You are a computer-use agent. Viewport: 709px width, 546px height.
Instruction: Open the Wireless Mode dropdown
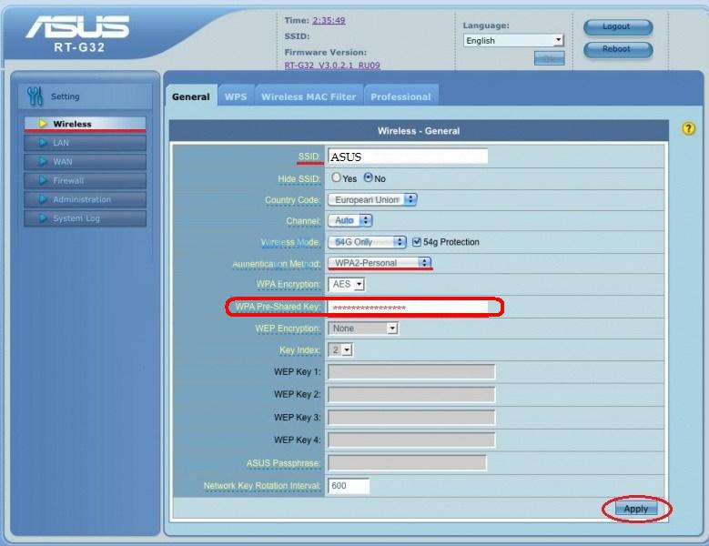click(x=367, y=242)
